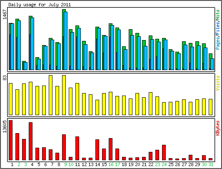Select green day label 2
The width and height of the screenshot is (222, 169).
tap(19, 164)
